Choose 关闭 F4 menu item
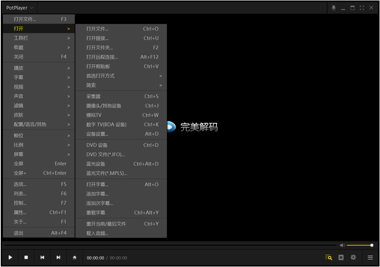Viewport: 380px width, 267px height. [x=39, y=57]
